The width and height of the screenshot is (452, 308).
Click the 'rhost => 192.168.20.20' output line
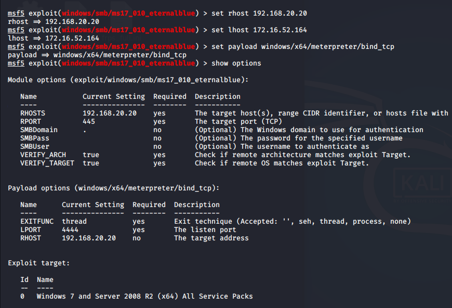(54, 22)
